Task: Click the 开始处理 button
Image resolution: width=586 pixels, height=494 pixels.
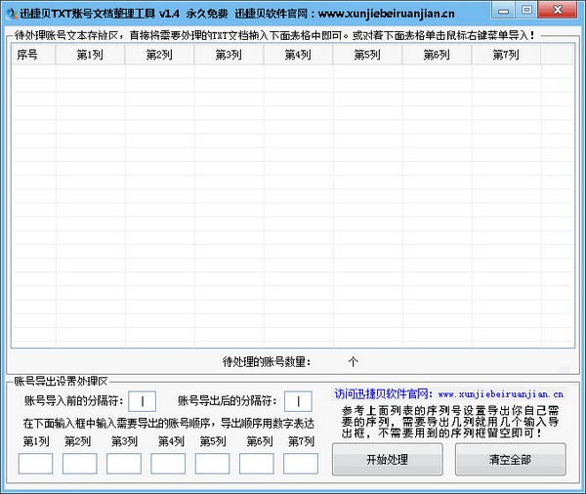Action: pos(387,459)
